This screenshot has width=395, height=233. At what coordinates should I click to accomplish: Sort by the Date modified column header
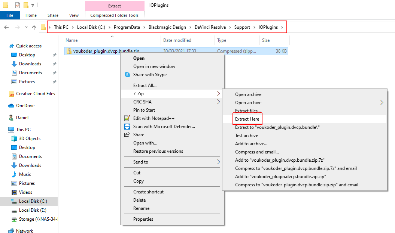coord(177,40)
